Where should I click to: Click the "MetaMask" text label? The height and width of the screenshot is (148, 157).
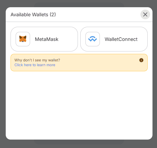click(47, 39)
